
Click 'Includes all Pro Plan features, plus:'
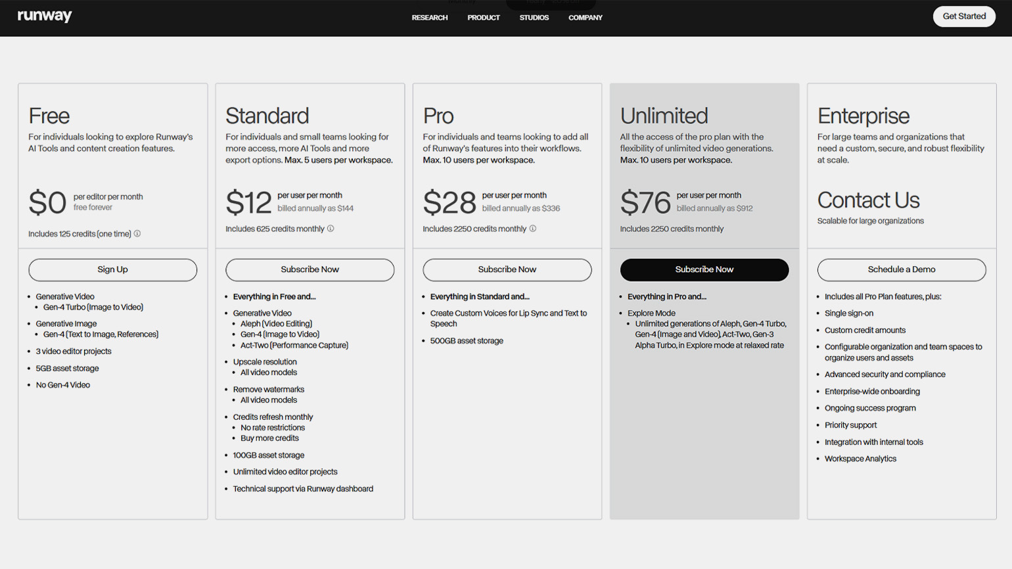point(883,297)
